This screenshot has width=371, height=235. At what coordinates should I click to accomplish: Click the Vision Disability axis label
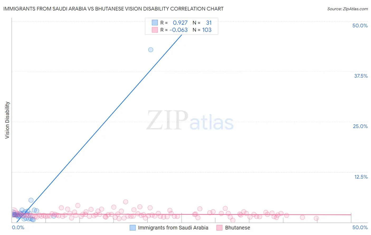tap(7, 120)
